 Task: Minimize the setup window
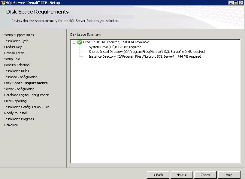point(231,3)
